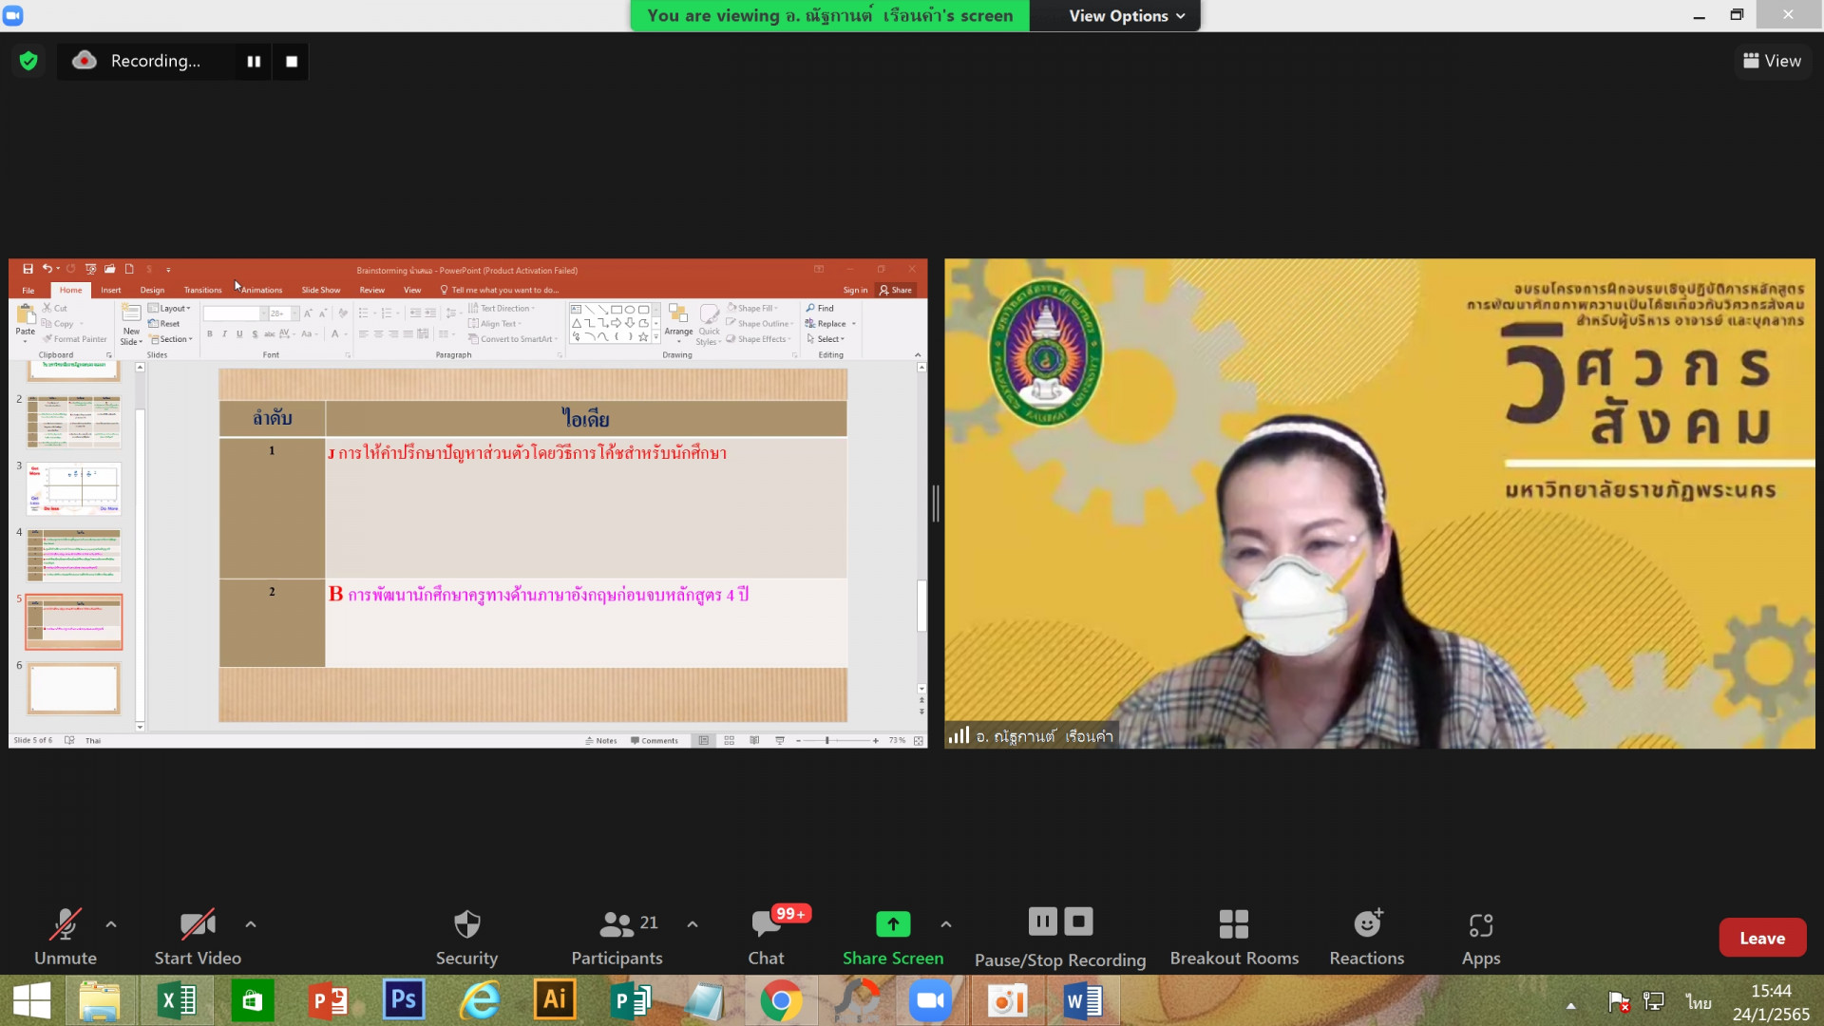Image resolution: width=1824 pixels, height=1026 pixels.
Task: Open the font size box
Action: [x=283, y=313]
